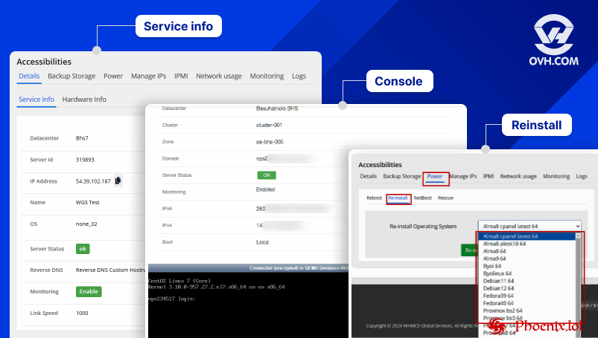Click the IP address 54.39.102.187 value
Image resolution: width=598 pixels, height=338 pixels.
click(x=93, y=181)
